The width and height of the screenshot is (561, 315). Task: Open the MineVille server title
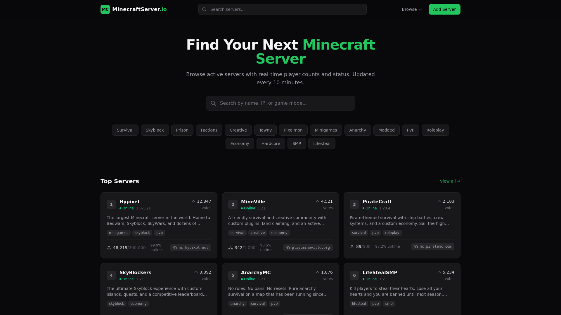tap(253, 202)
